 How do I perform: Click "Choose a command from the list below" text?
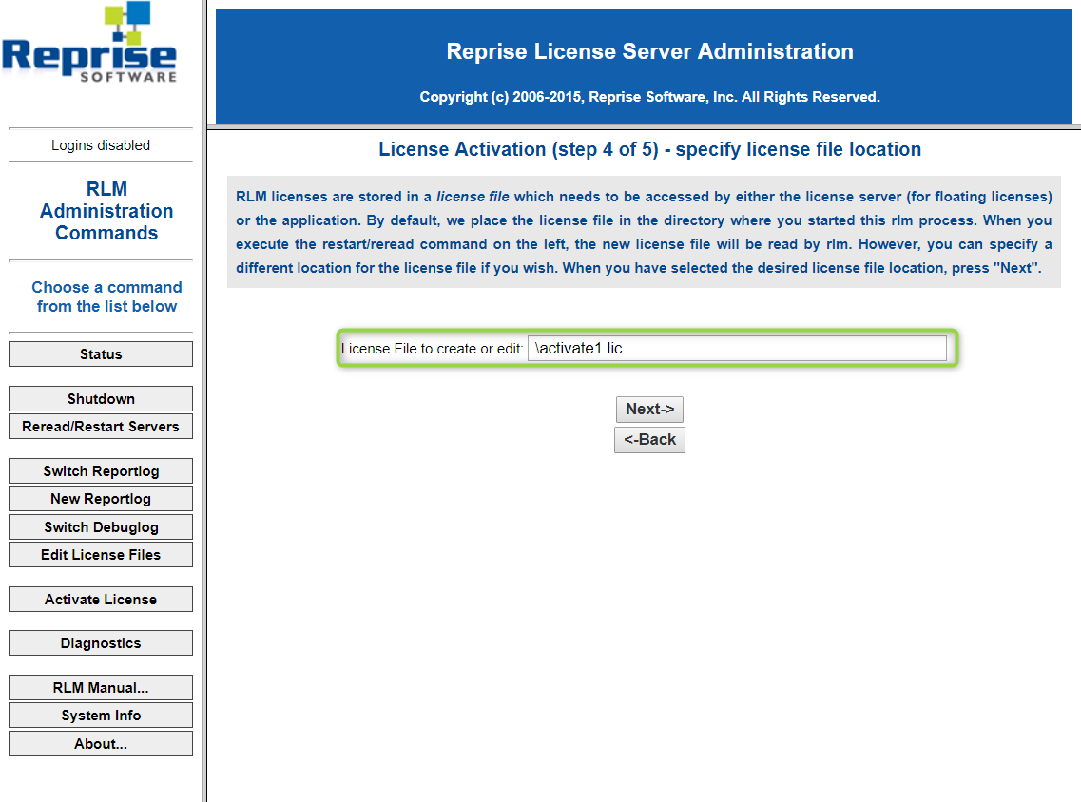(106, 297)
